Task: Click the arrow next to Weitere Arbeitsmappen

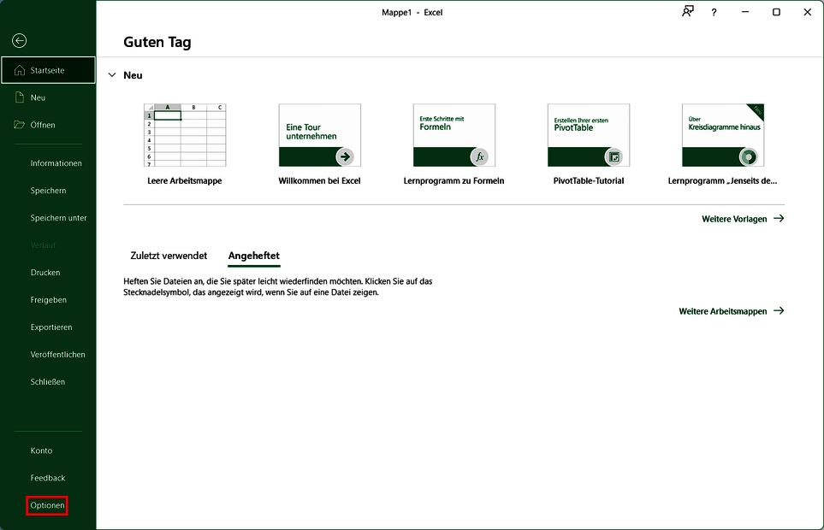Action: tap(779, 310)
